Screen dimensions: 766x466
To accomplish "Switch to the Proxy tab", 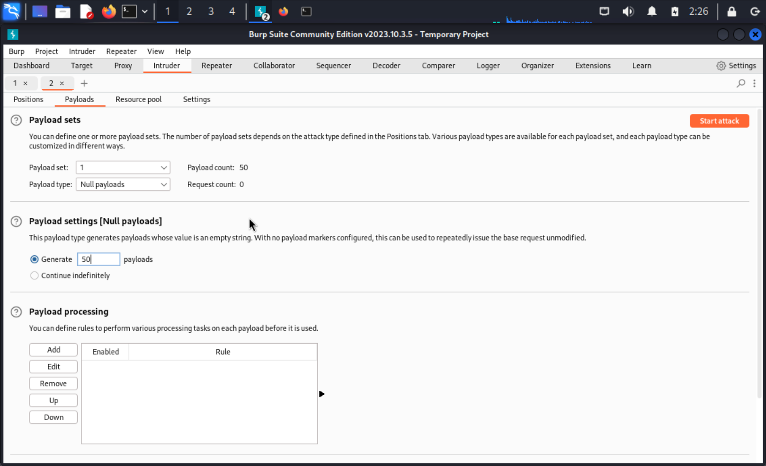I will point(123,66).
